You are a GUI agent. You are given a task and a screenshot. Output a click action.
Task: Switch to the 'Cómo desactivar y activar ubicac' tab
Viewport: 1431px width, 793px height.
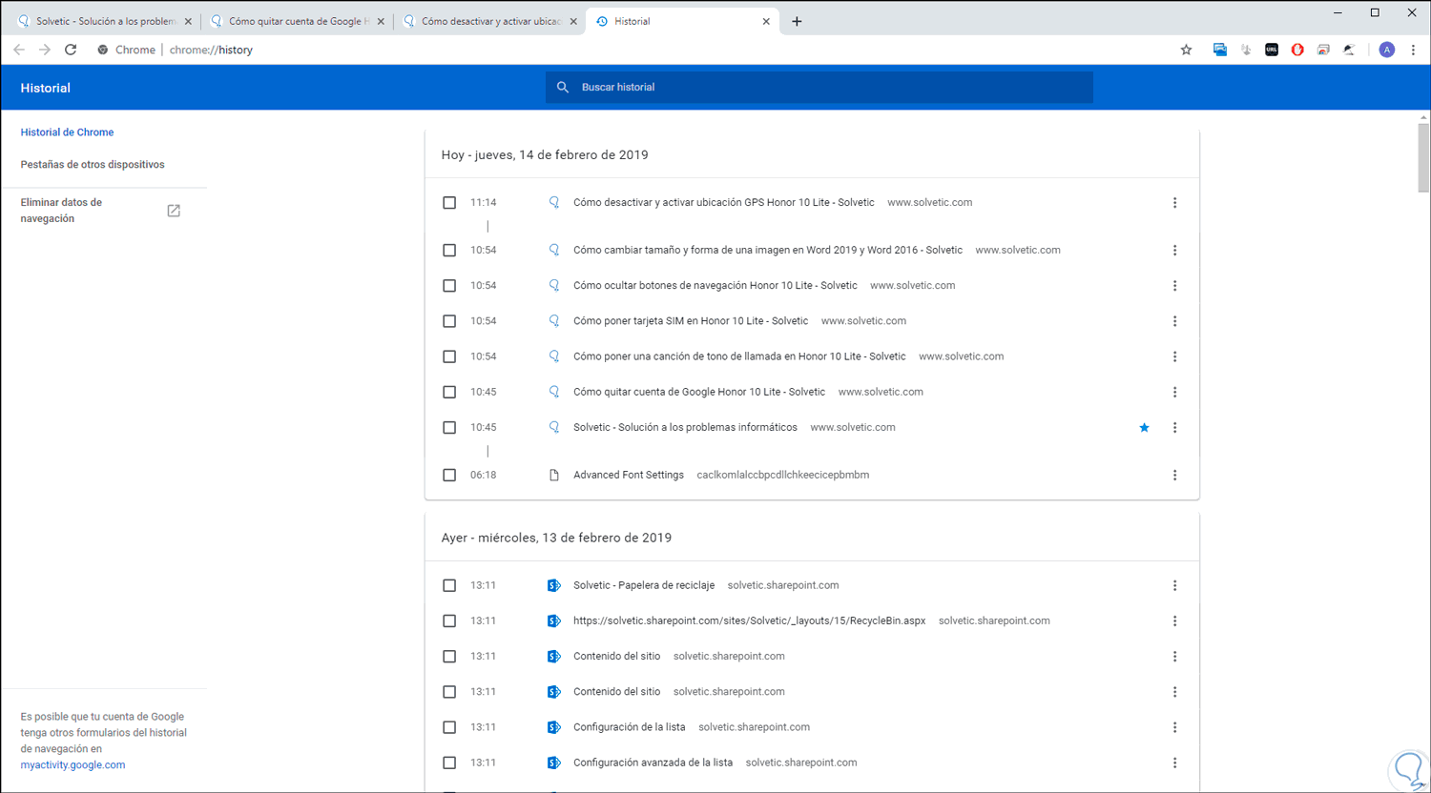point(488,21)
